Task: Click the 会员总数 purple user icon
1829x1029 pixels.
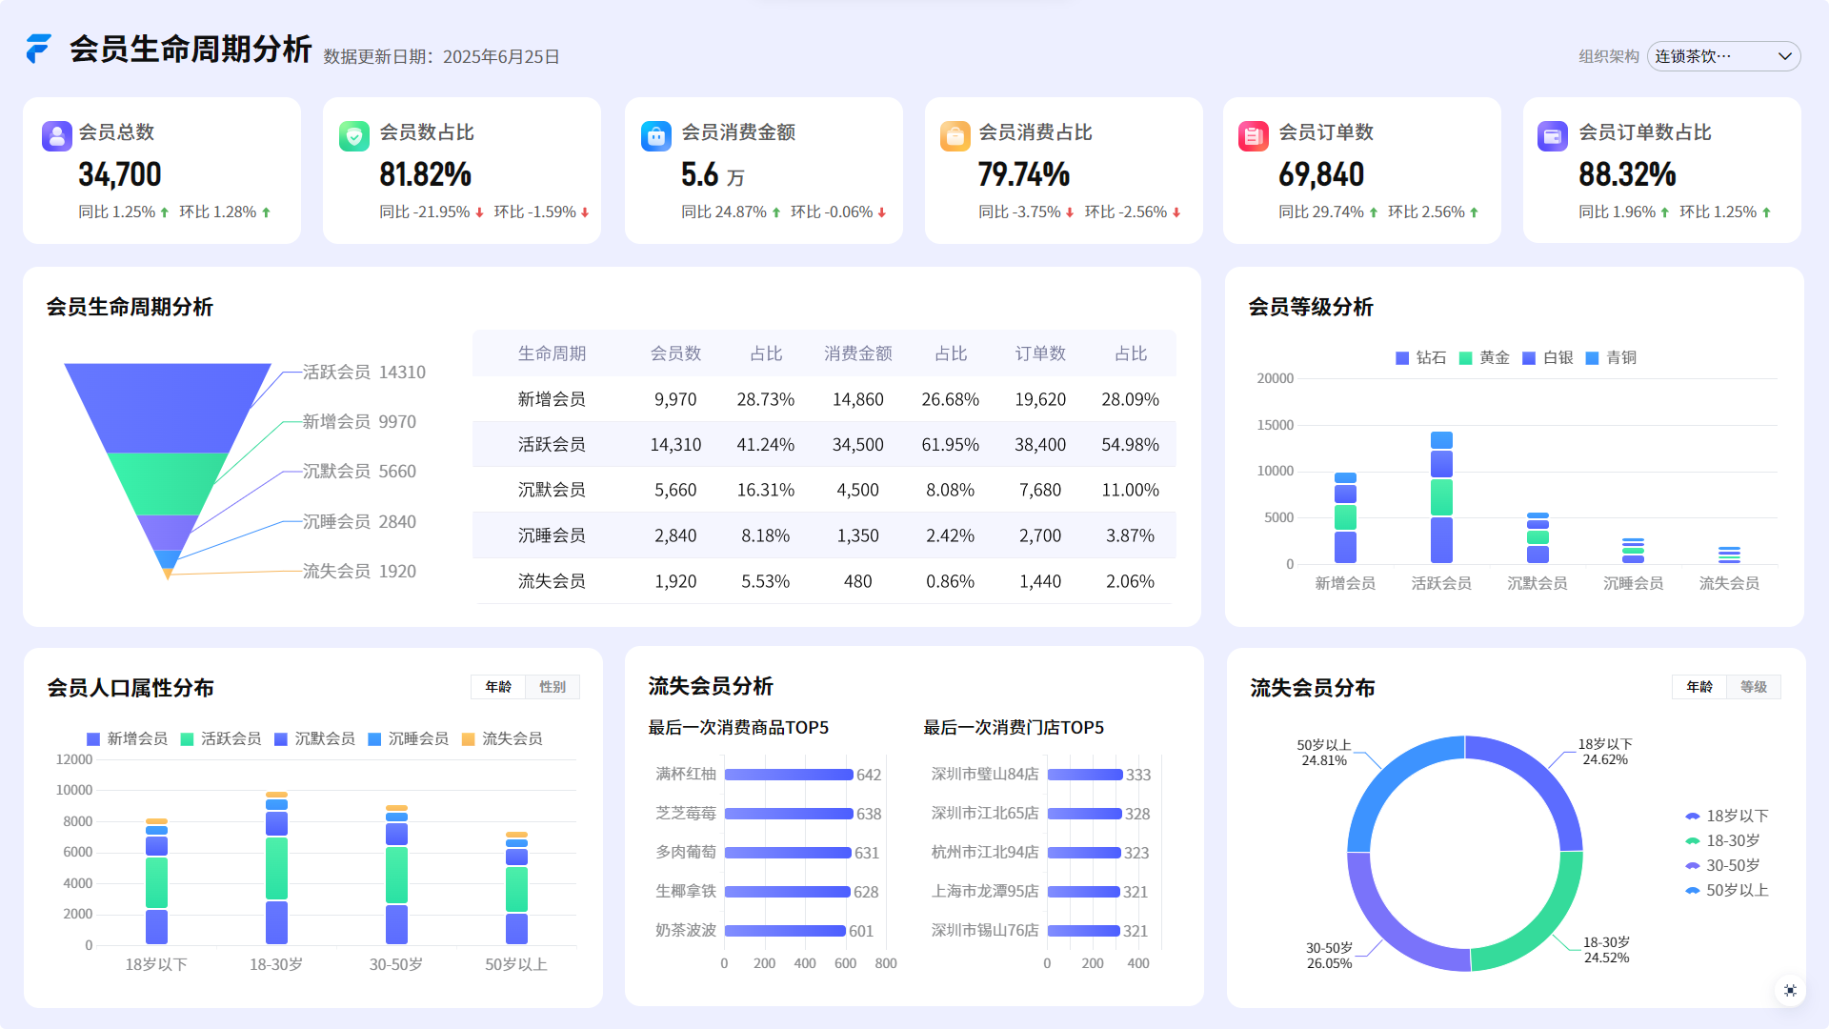Action: (57, 136)
